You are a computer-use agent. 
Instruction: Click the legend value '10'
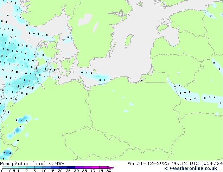pos(44,171)
